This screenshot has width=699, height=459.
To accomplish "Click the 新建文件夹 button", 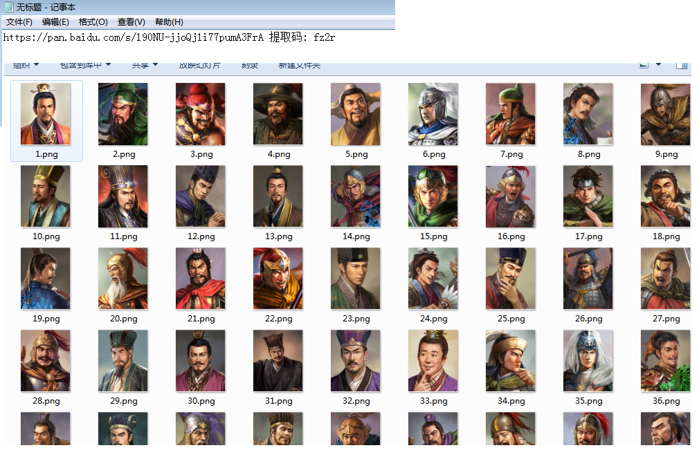I will pyautogui.click(x=299, y=65).
